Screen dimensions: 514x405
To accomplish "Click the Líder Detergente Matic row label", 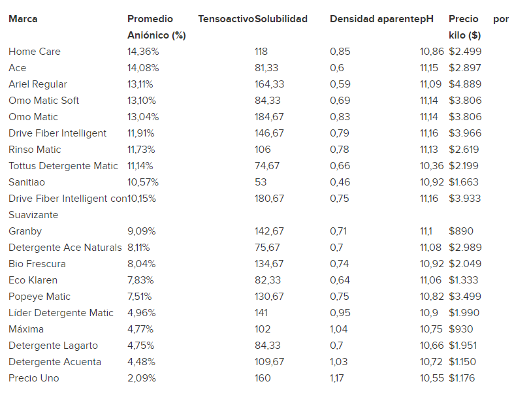I will (61, 313).
